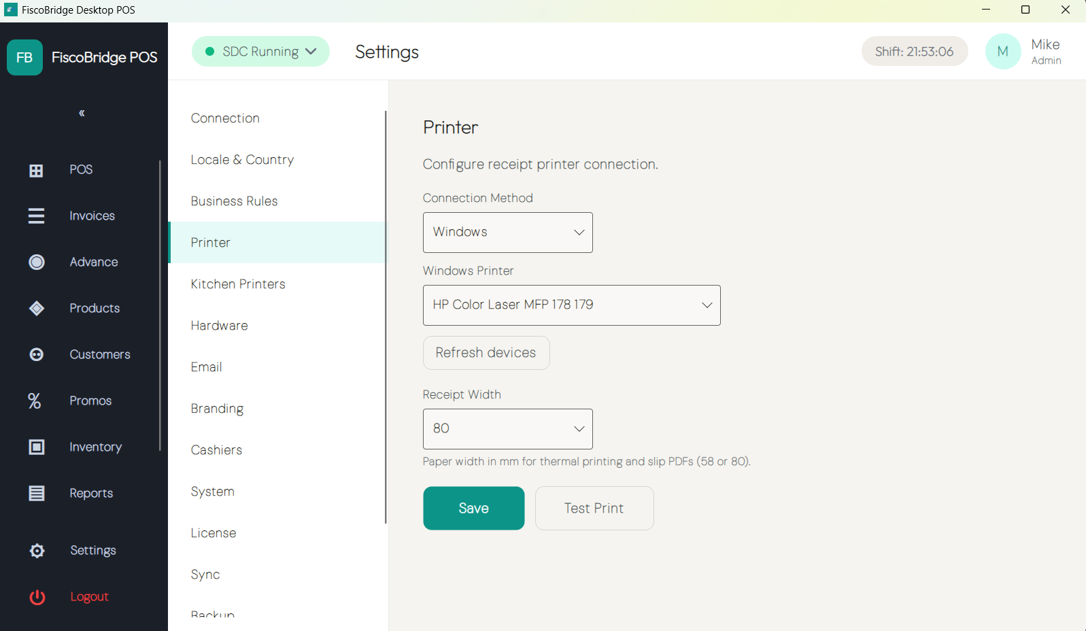Save the printer settings
This screenshot has height=631, width=1086.
474,508
